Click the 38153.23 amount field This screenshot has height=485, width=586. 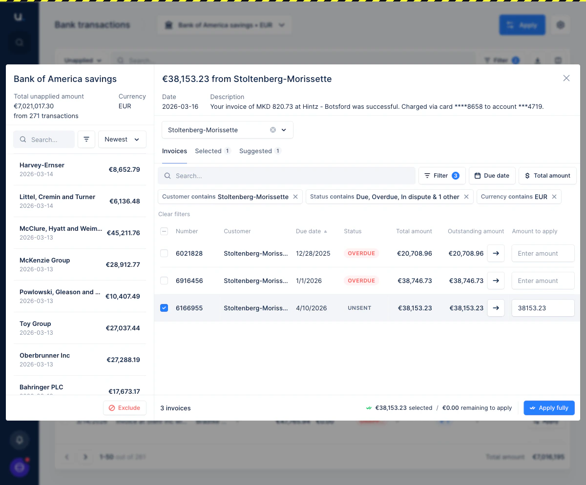click(x=543, y=308)
